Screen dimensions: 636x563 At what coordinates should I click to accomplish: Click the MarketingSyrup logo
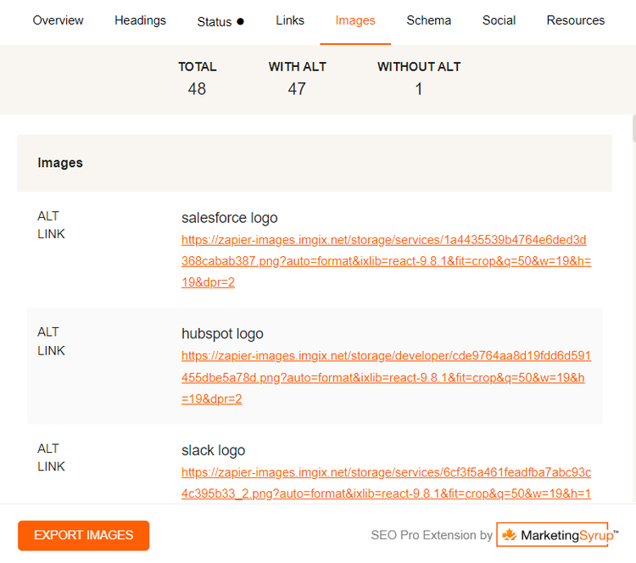(x=557, y=535)
